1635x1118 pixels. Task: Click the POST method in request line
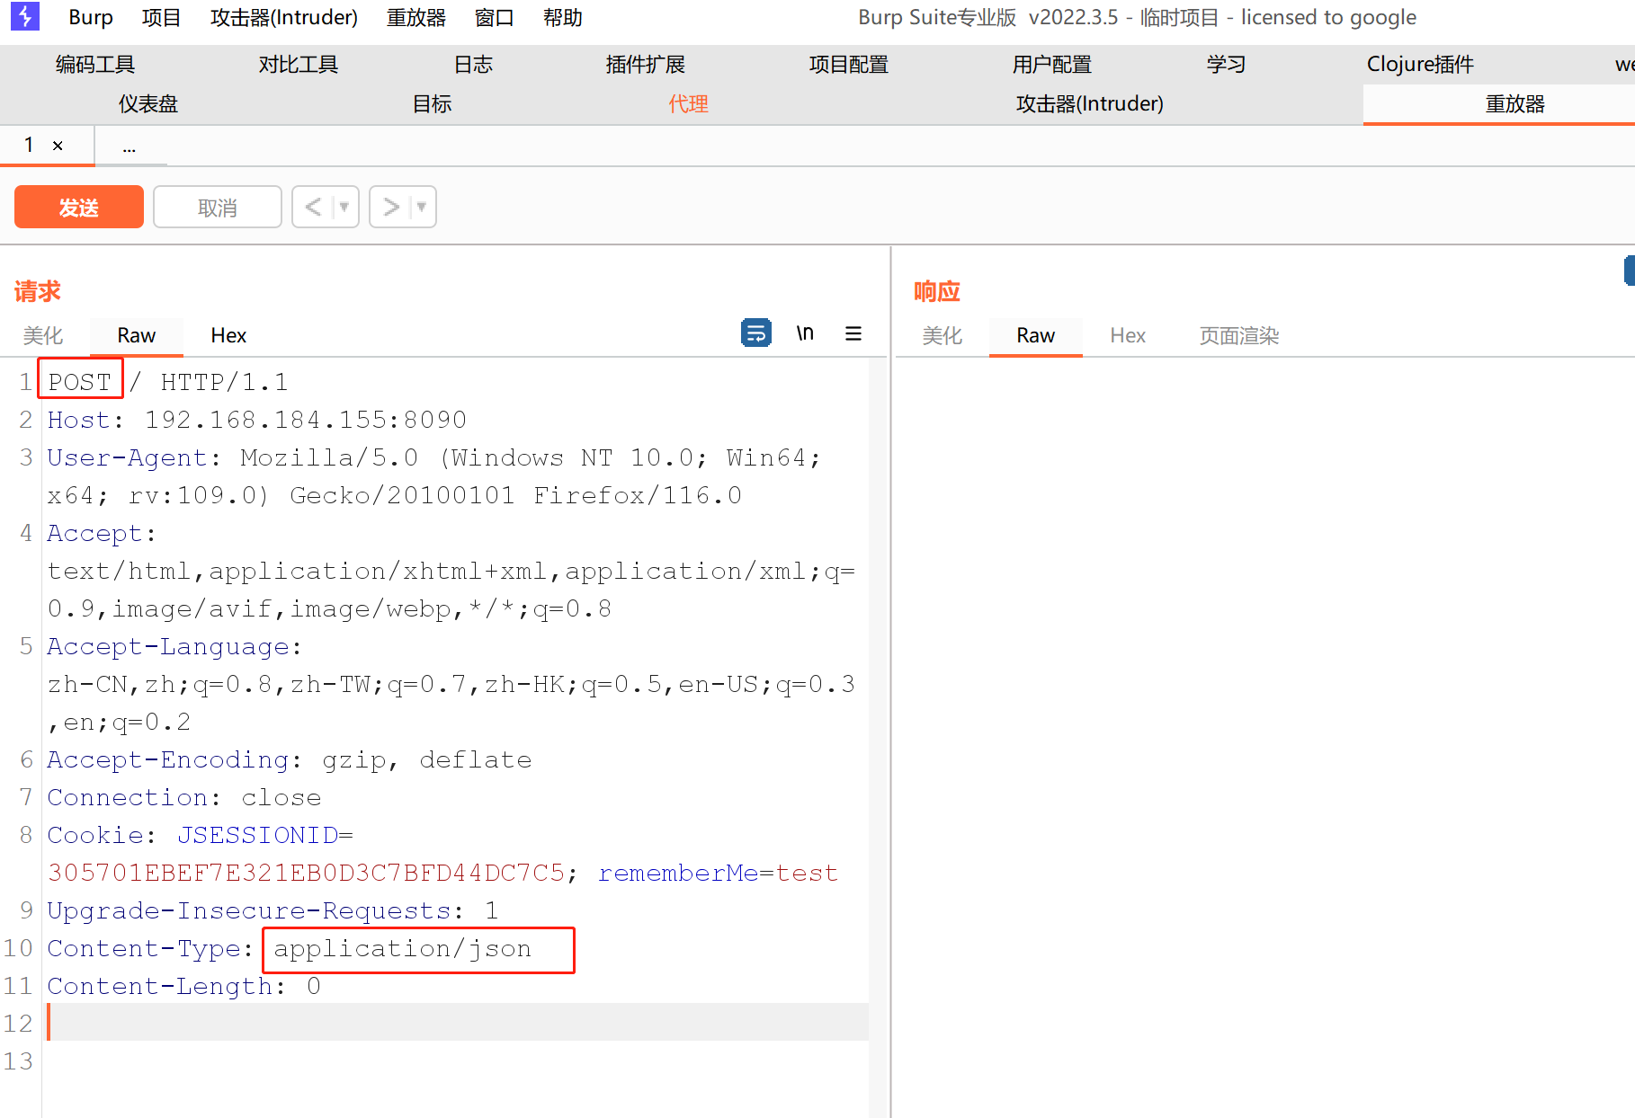pyautogui.click(x=80, y=382)
